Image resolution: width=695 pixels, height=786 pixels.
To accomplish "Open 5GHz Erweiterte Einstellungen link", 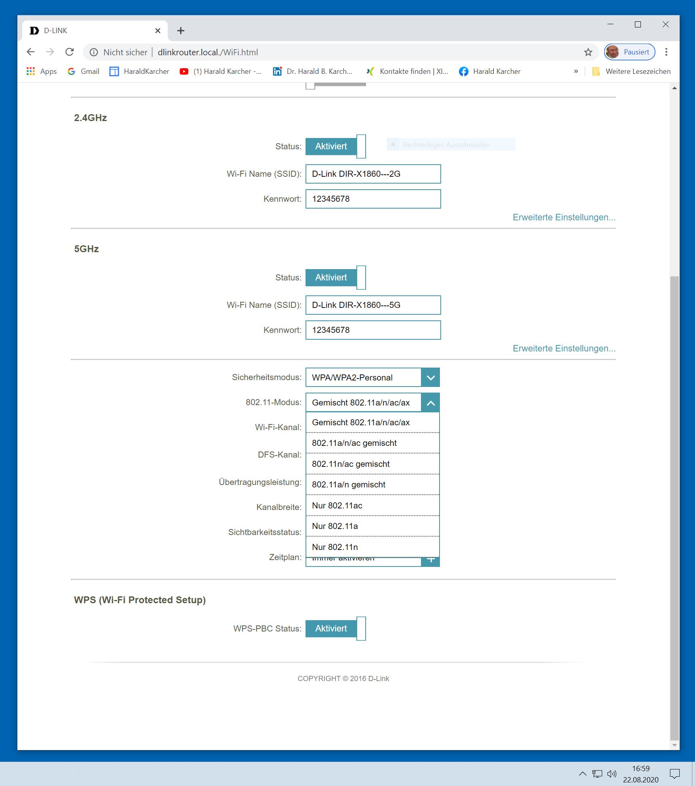I will pos(564,349).
